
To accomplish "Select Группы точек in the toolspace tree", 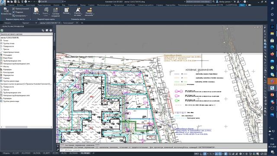I will pos(9,43).
